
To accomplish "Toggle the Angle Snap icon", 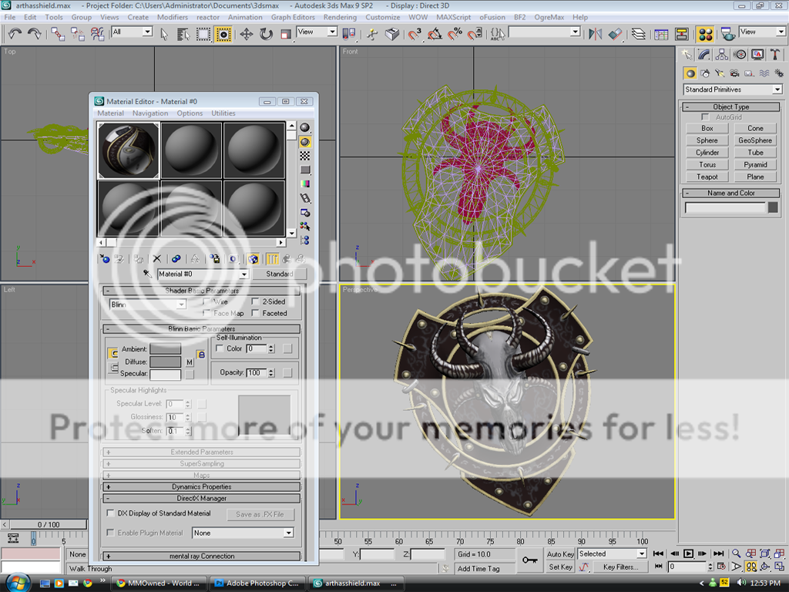I will 435,34.
